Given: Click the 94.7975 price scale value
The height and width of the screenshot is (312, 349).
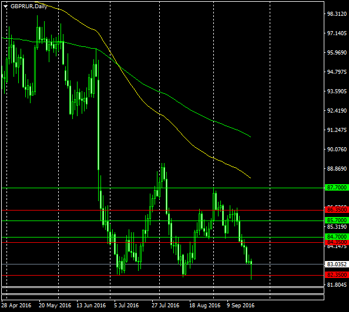Looking at the screenshot, I should tap(337, 72).
